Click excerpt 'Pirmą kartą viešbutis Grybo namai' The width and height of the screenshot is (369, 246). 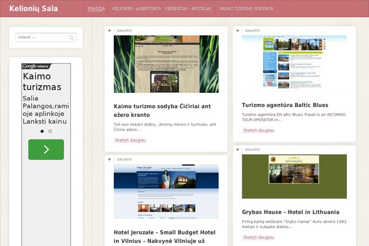coord(294,224)
